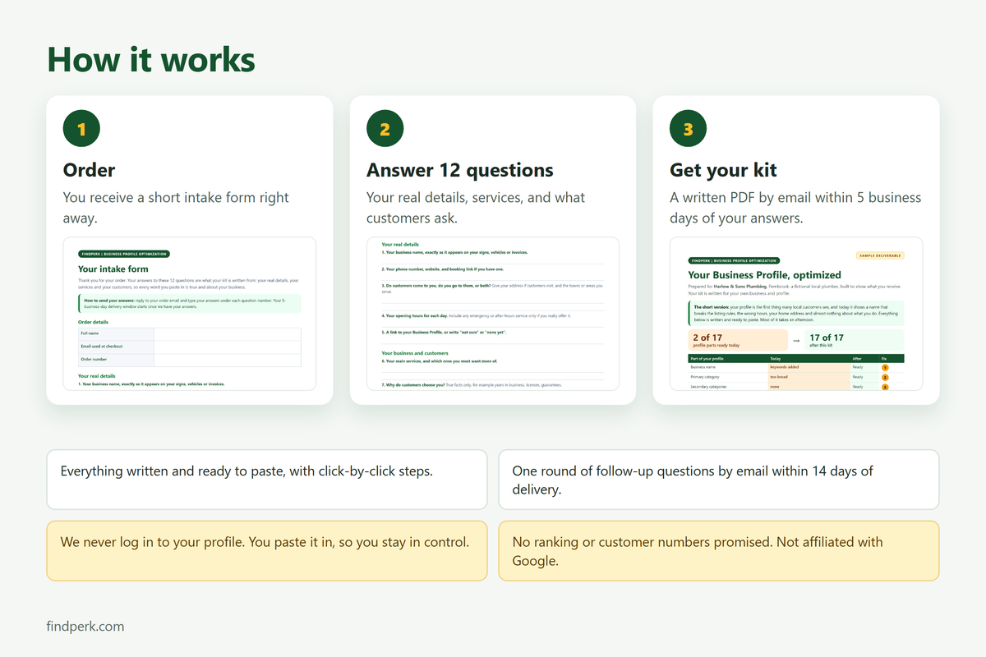Click 'A written PDF by email' description
This screenshot has width=986, height=657.
795,208
